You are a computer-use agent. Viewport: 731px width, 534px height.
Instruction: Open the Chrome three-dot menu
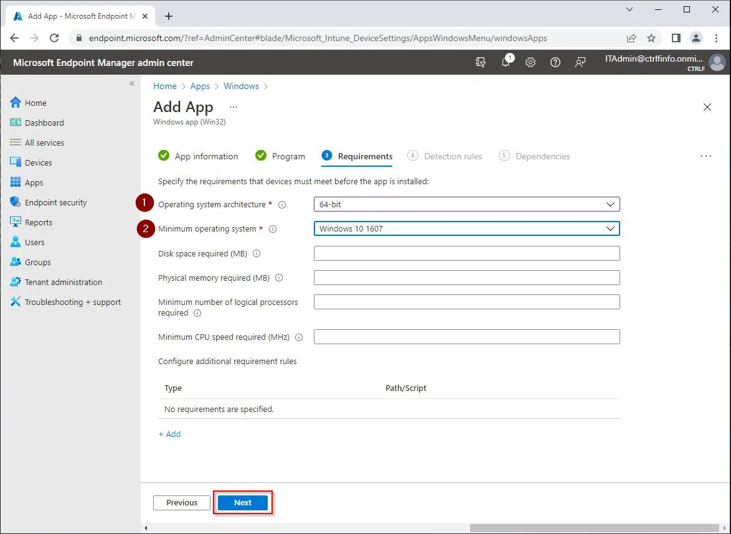tap(717, 38)
